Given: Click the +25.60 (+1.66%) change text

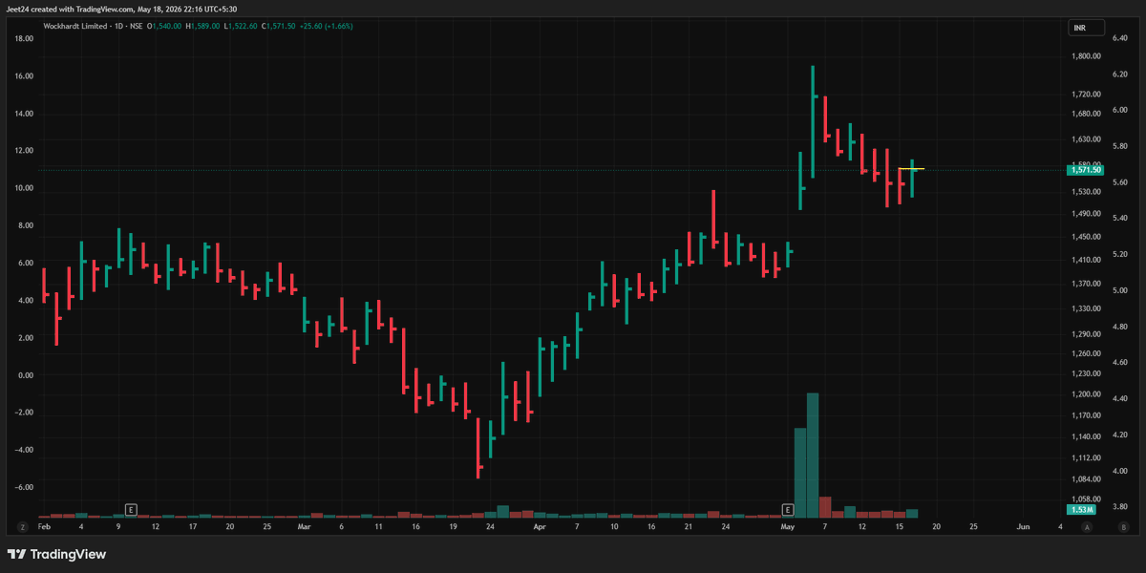Looking at the screenshot, I should 326,26.
